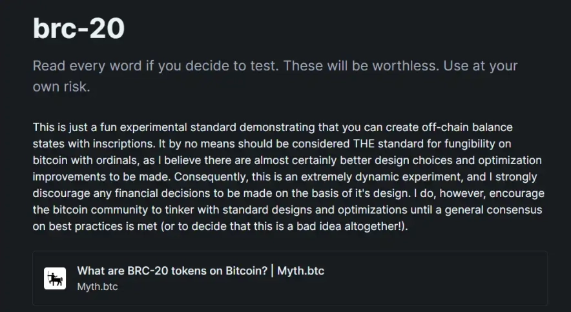Click the Myth.btc centaur logo icon
571x312 pixels.
click(55, 278)
